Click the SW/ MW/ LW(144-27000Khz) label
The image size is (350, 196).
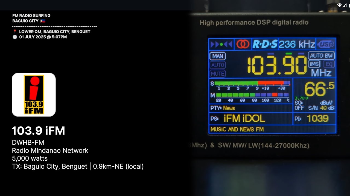264,145
